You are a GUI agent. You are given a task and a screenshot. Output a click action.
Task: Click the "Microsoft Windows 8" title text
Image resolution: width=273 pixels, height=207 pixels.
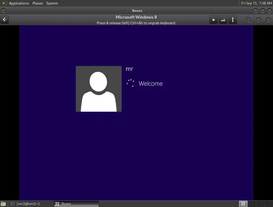click(x=136, y=17)
